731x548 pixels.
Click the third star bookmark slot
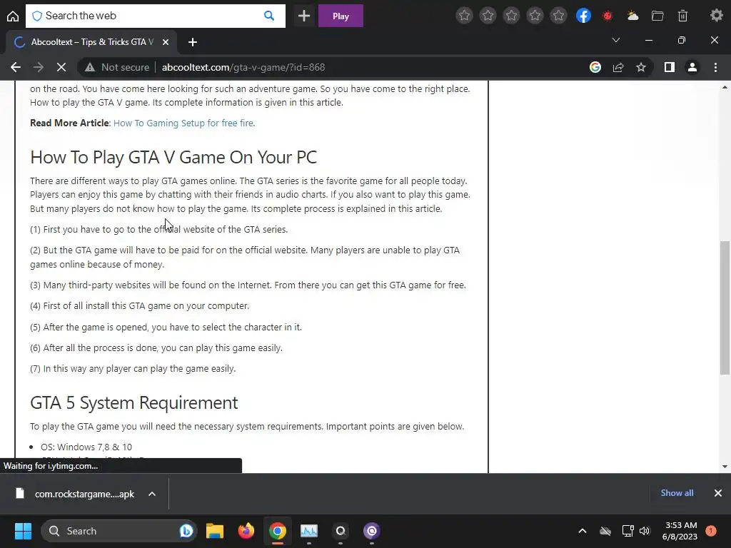(511, 16)
